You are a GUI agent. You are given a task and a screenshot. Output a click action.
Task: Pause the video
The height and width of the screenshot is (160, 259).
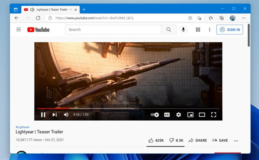coord(43,115)
